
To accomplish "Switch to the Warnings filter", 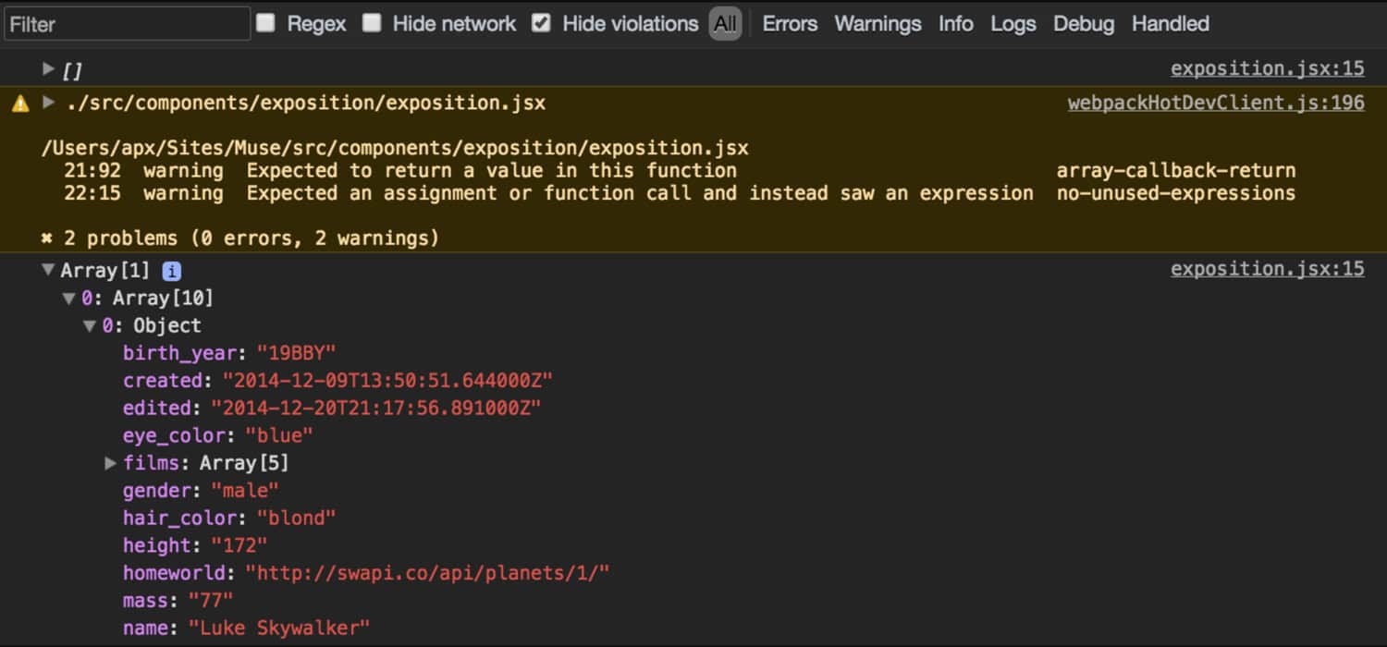I will (877, 23).
